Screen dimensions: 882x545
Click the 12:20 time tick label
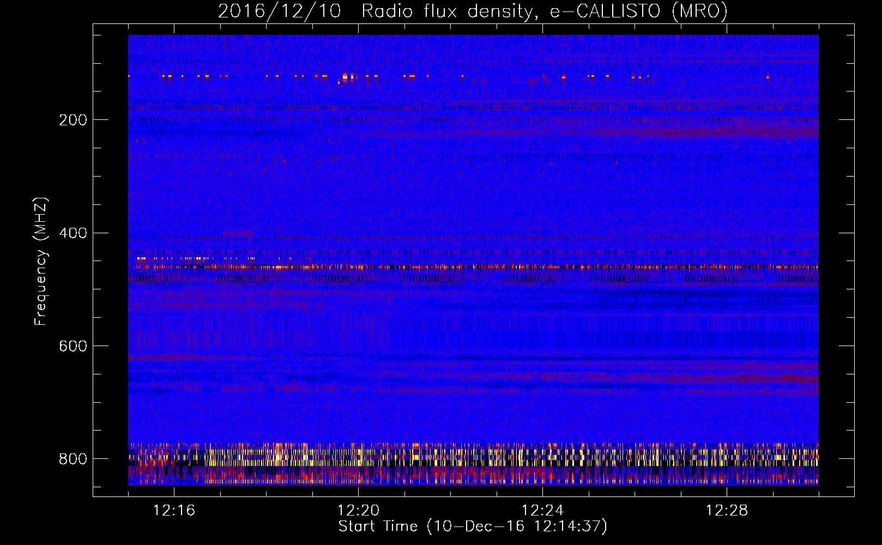click(x=359, y=511)
